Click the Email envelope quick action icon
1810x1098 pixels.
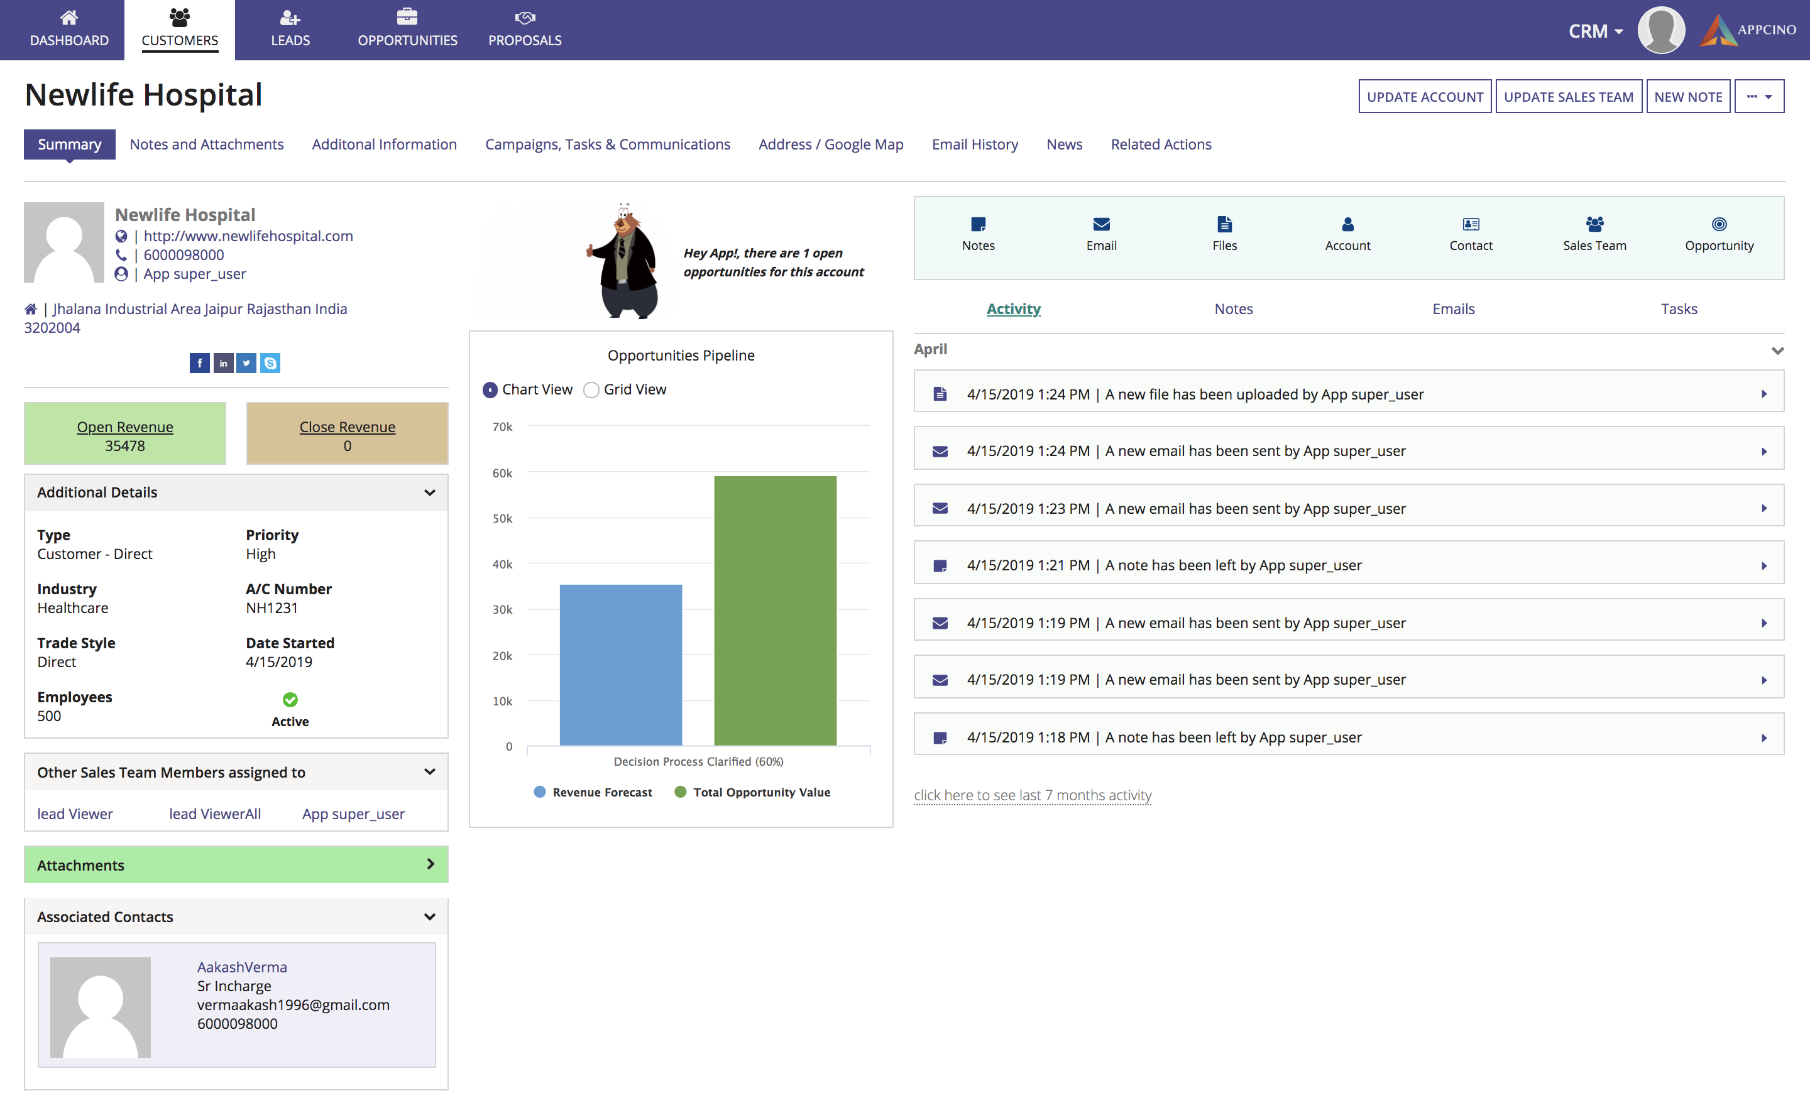[x=1101, y=225]
